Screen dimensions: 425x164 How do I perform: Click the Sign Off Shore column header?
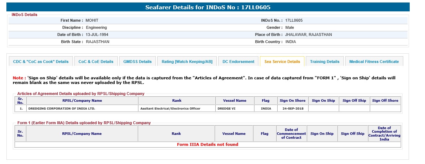[x=385, y=101]
